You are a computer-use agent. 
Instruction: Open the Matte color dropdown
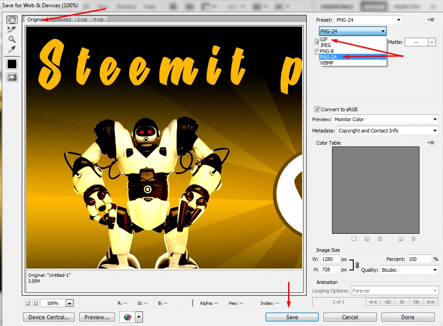[431, 43]
